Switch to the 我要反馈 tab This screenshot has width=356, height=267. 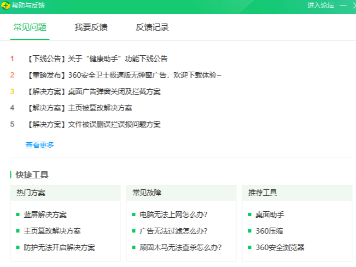pyautogui.click(x=91, y=27)
